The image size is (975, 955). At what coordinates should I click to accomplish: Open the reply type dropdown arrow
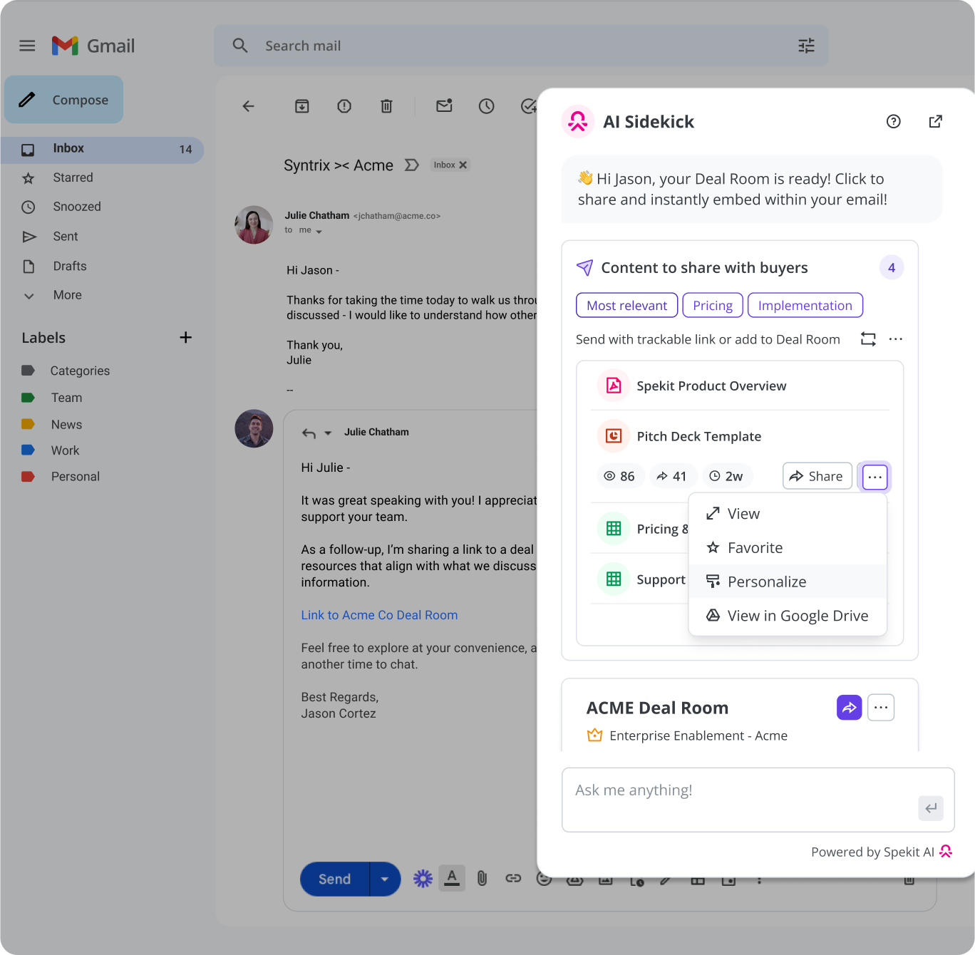coord(328,433)
